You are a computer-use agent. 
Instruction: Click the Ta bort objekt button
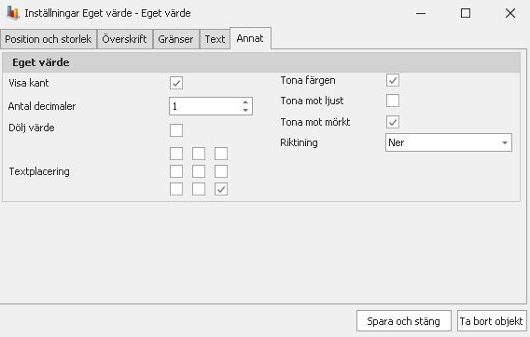coord(491,321)
